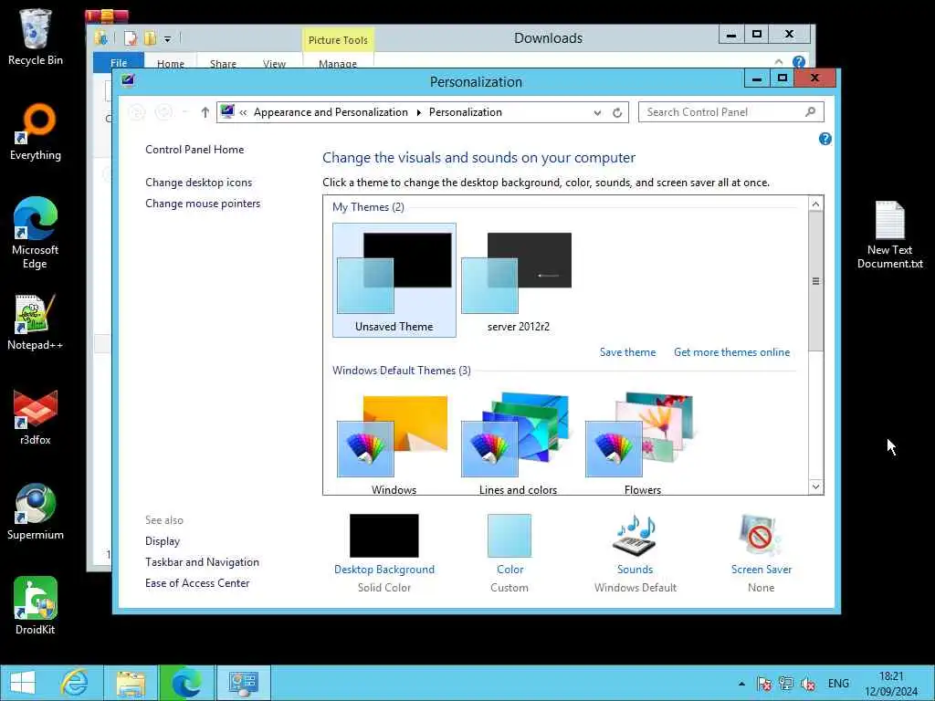Refresh the Control Panel address bar
This screenshot has width=935, height=701.
point(617,112)
